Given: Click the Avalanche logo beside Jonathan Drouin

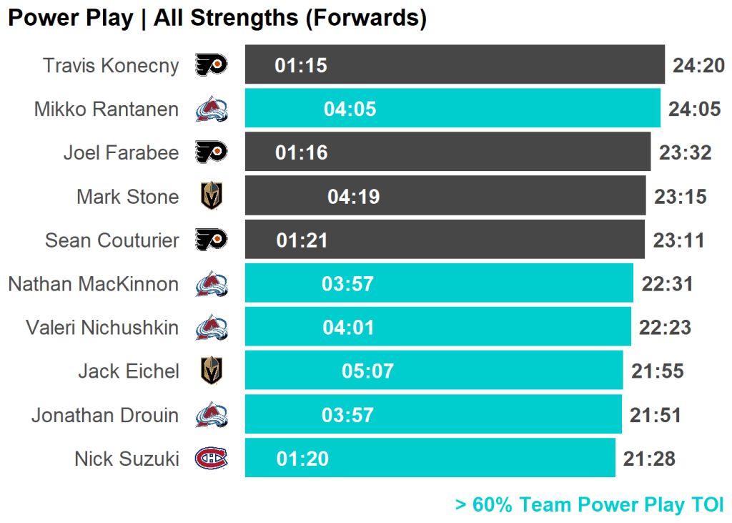Looking at the screenshot, I should pyautogui.click(x=212, y=415).
